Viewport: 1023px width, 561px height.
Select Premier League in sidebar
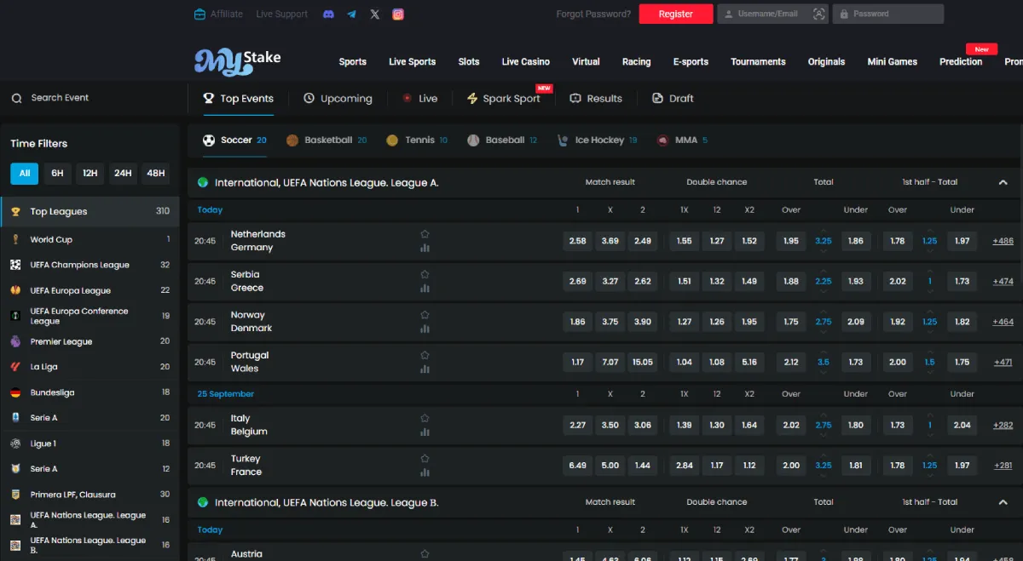tap(90, 341)
